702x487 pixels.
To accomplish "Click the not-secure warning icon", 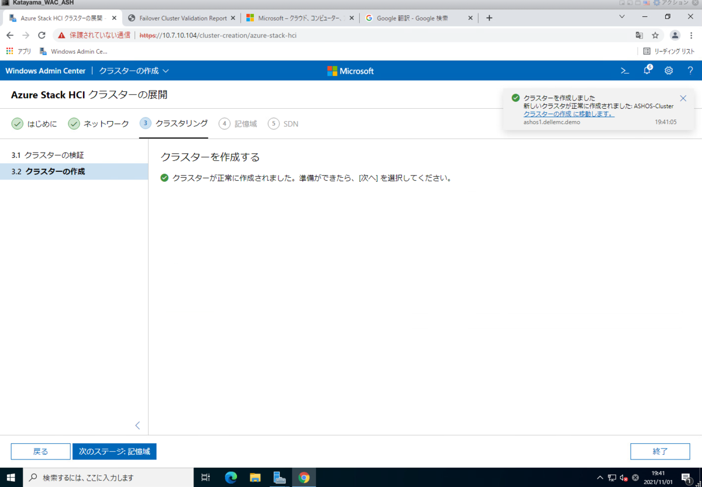I will pyautogui.click(x=61, y=35).
